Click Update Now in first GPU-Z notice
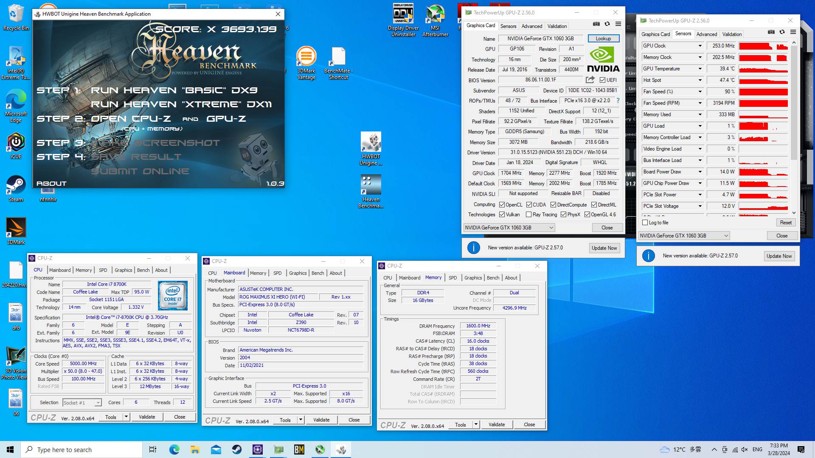 click(604, 248)
